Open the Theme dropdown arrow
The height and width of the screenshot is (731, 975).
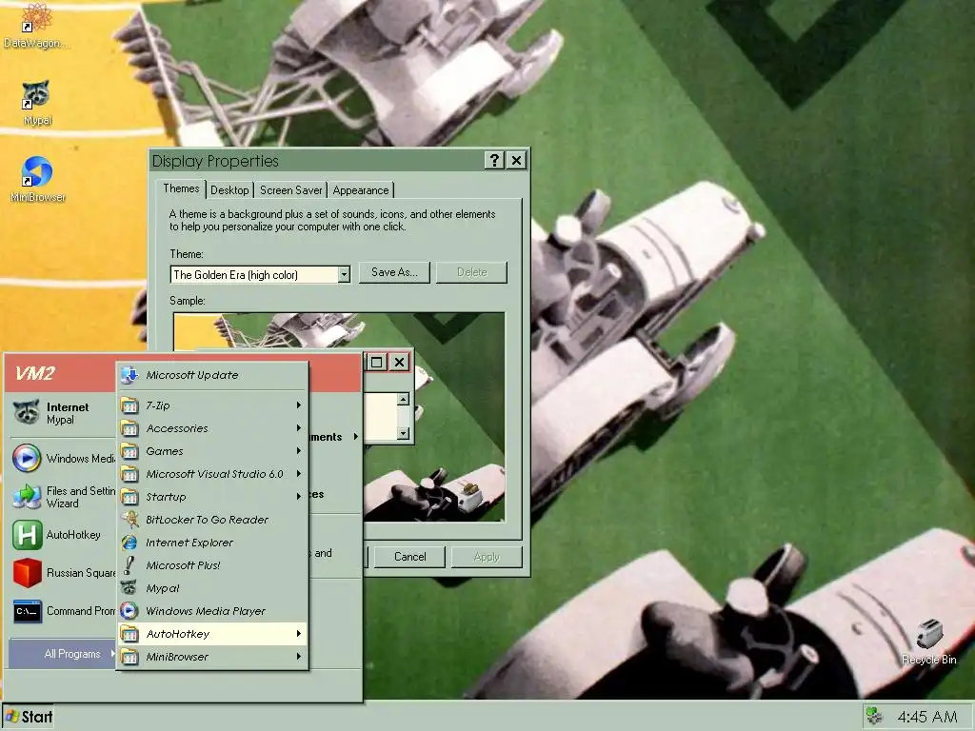click(344, 275)
